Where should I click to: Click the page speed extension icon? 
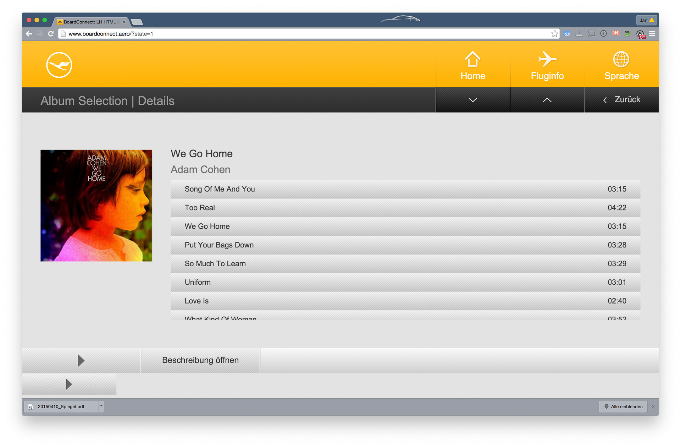(567, 34)
